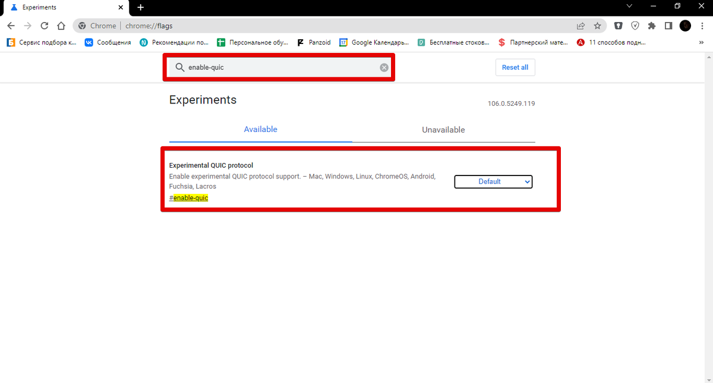Screen dimensions: 713x383
Task: Go back to the previous page
Action: click(11, 26)
